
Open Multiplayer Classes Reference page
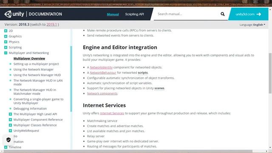(35, 125)
